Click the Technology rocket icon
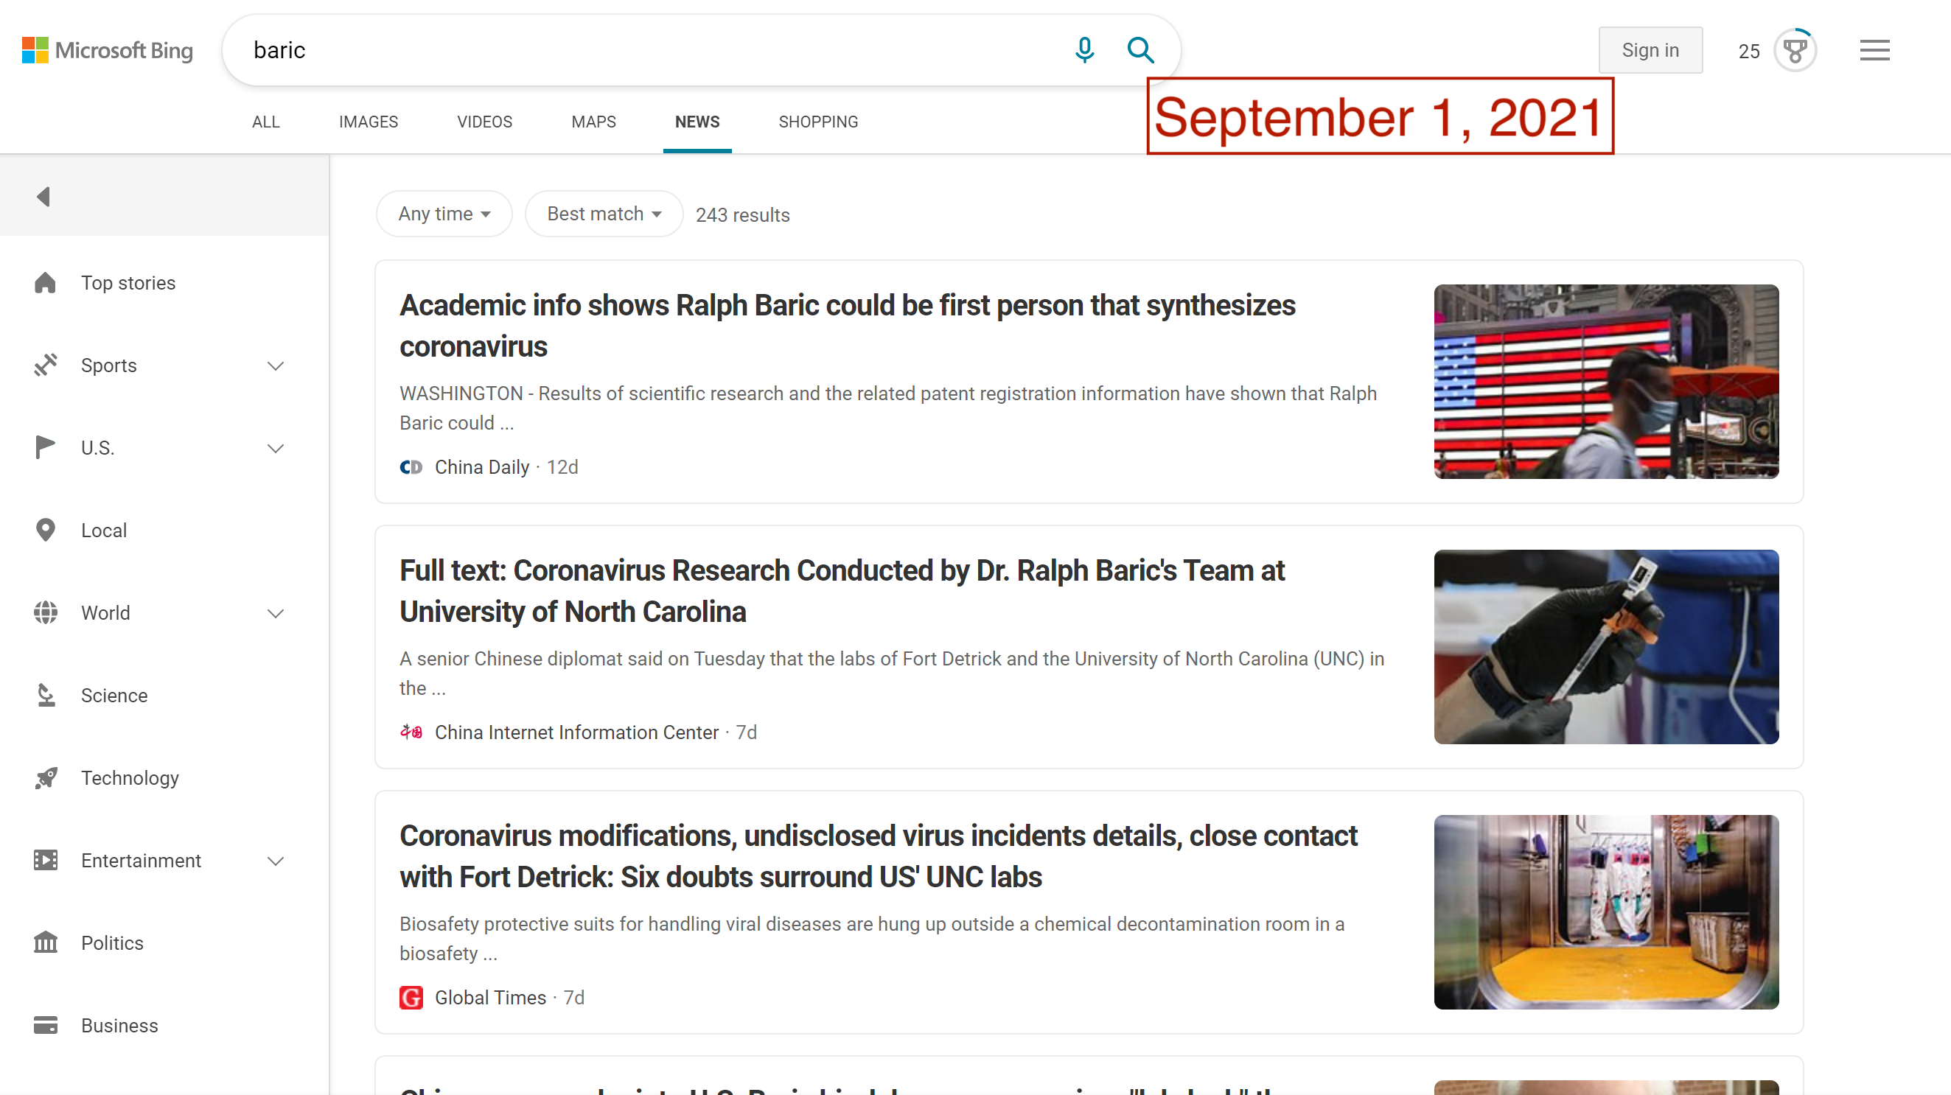This screenshot has height=1095, width=1951. (46, 777)
